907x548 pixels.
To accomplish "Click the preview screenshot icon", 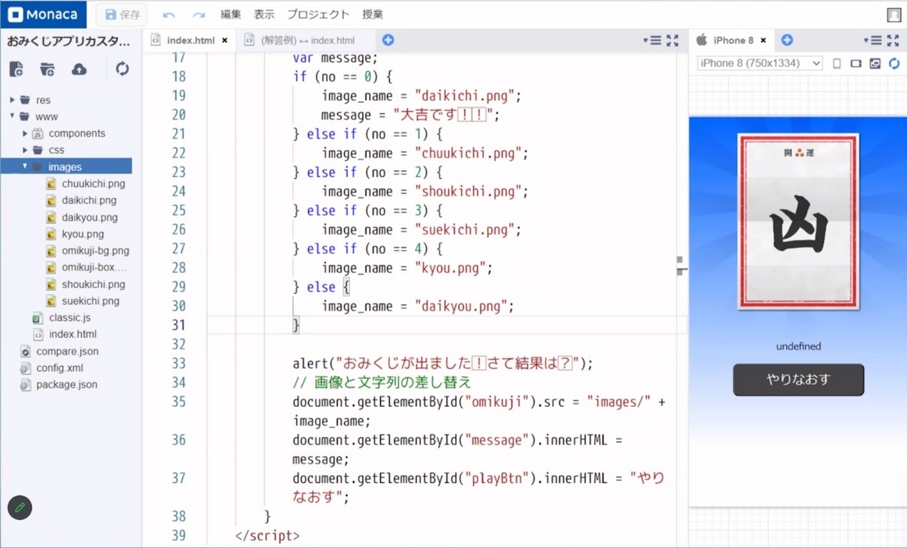I will tap(875, 63).
